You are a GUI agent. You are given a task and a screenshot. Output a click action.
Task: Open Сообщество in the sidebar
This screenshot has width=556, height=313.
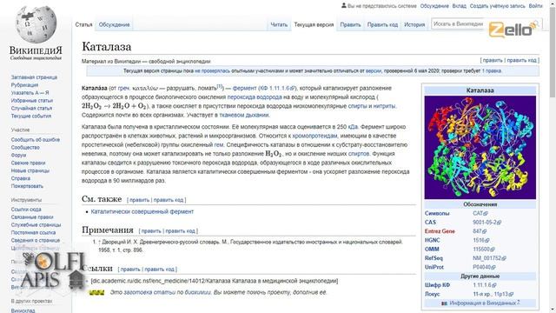pos(25,147)
